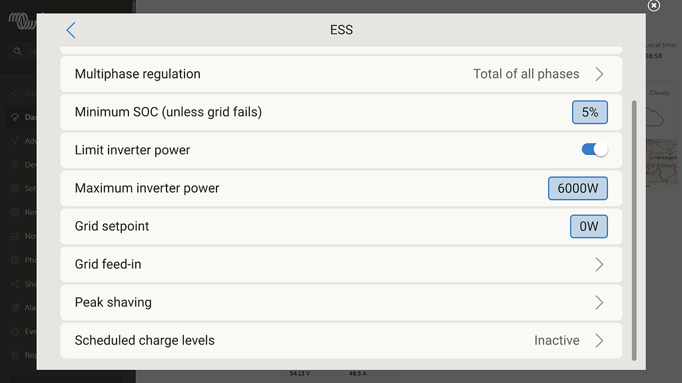Close the ESS overlay with the X icon
The height and width of the screenshot is (383, 682).
pyautogui.click(x=654, y=6)
